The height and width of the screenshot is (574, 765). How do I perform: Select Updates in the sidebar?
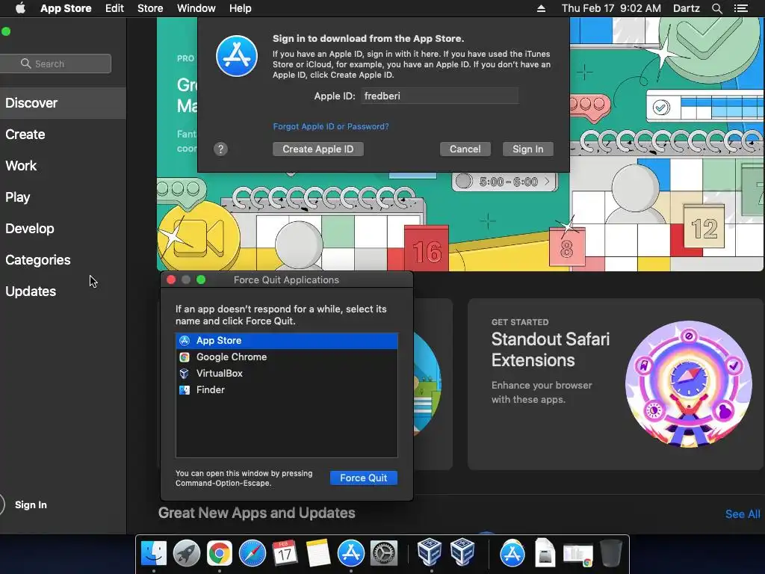(x=63, y=291)
